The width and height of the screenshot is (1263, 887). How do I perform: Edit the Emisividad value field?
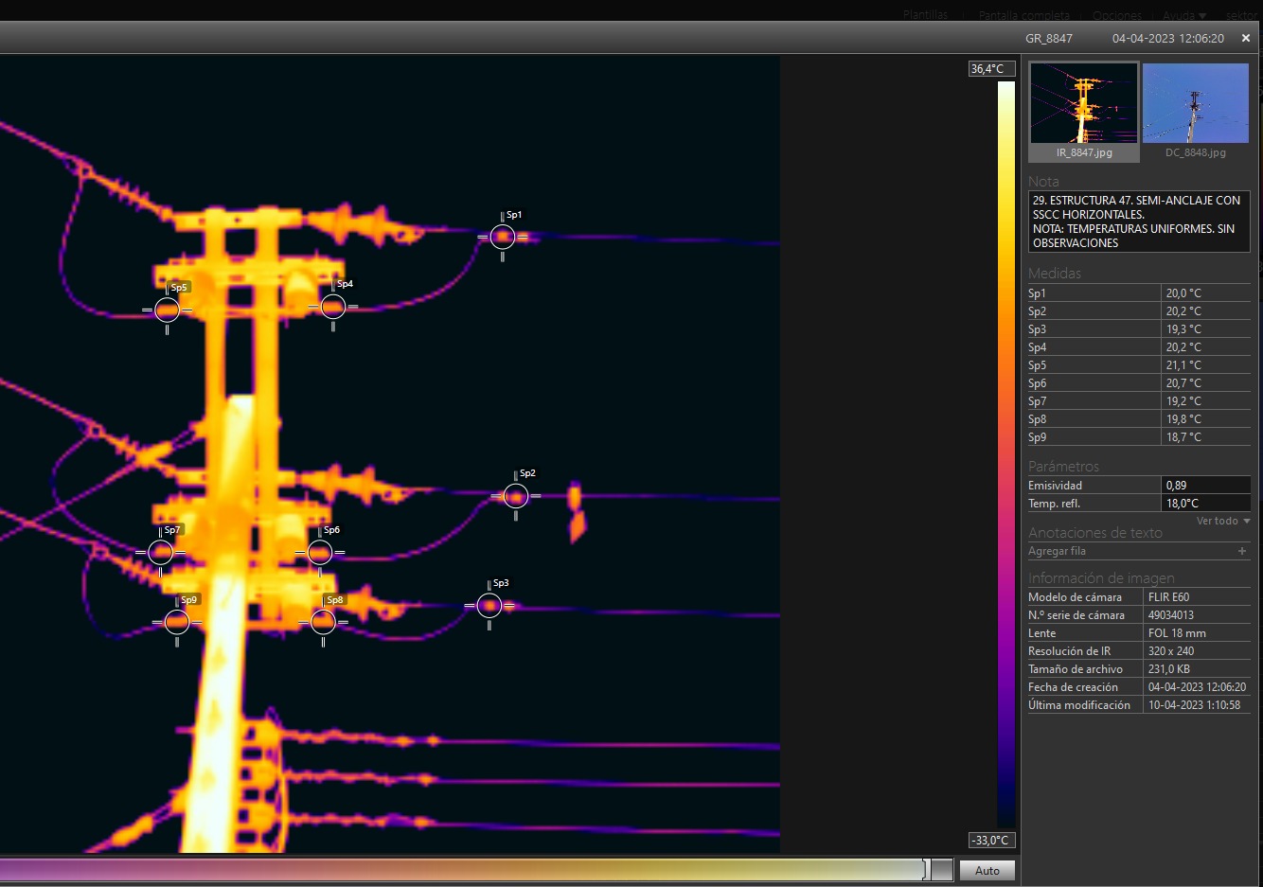1205,486
